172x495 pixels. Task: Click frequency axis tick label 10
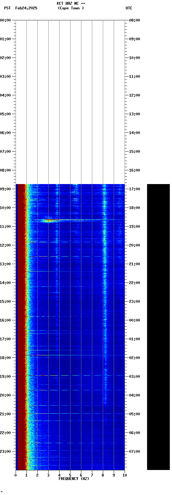point(125,475)
